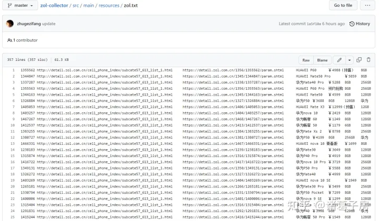The image size is (379, 221).
Task: Open the three-dot more options menu
Action: tap(367, 5)
